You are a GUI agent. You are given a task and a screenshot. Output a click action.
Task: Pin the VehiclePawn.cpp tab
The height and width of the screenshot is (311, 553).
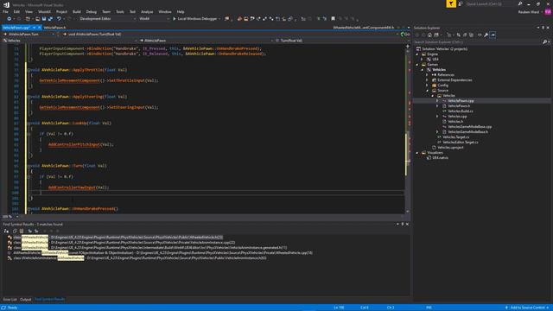pyautogui.click(x=34, y=28)
